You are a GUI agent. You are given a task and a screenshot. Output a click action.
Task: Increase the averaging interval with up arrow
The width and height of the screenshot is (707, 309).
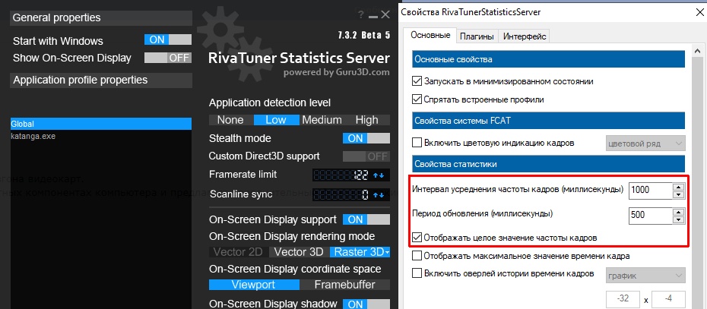point(678,186)
